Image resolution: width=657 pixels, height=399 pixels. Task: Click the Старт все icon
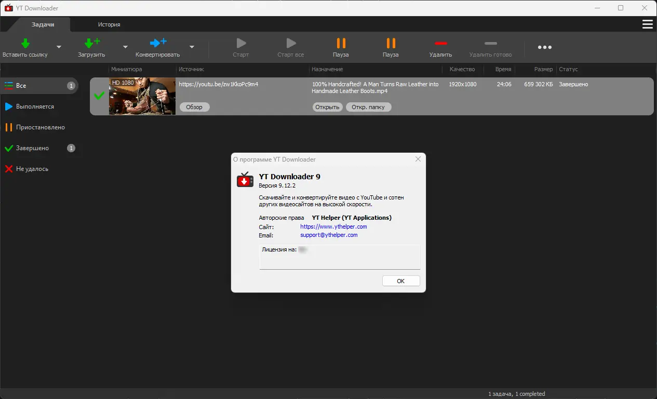290,44
